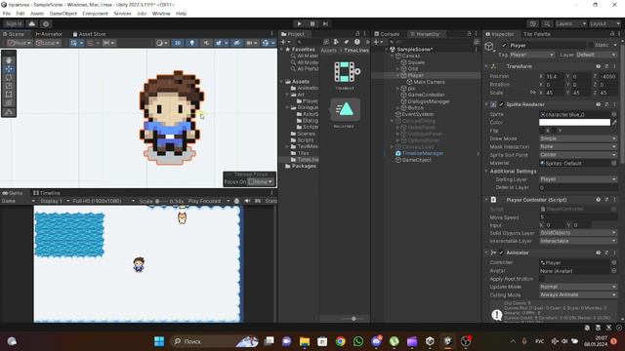The width and height of the screenshot is (625, 351).
Task: Open the draw mode shading dropdown
Action: (x=161, y=43)
